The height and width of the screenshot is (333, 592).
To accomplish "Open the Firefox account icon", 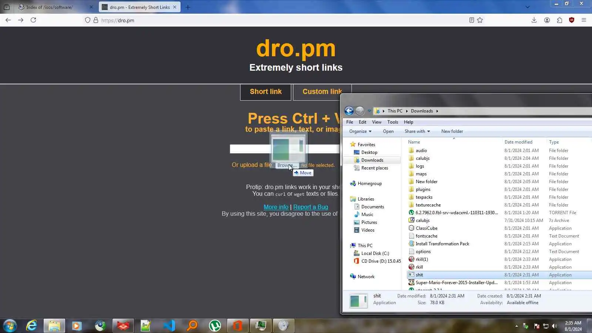I will click(547, 20).
